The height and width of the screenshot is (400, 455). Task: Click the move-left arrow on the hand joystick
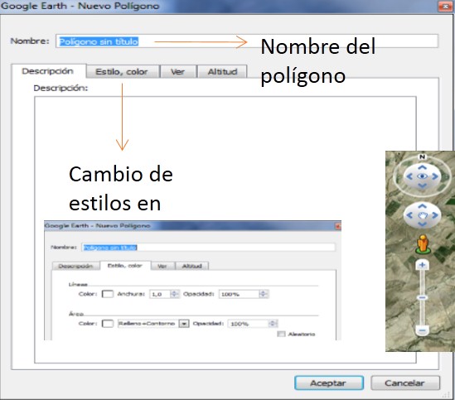[409, 215]
